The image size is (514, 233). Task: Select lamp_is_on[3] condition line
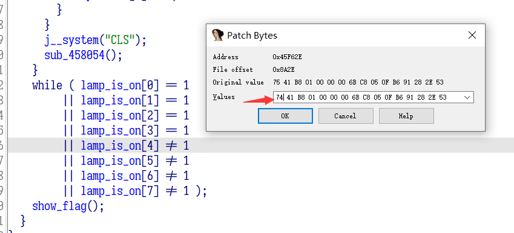click(x=126, y=131)
